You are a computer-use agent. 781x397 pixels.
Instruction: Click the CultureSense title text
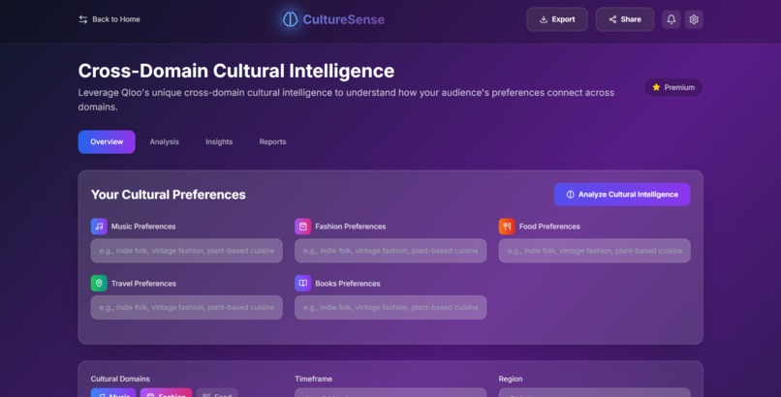click(344, 19)
